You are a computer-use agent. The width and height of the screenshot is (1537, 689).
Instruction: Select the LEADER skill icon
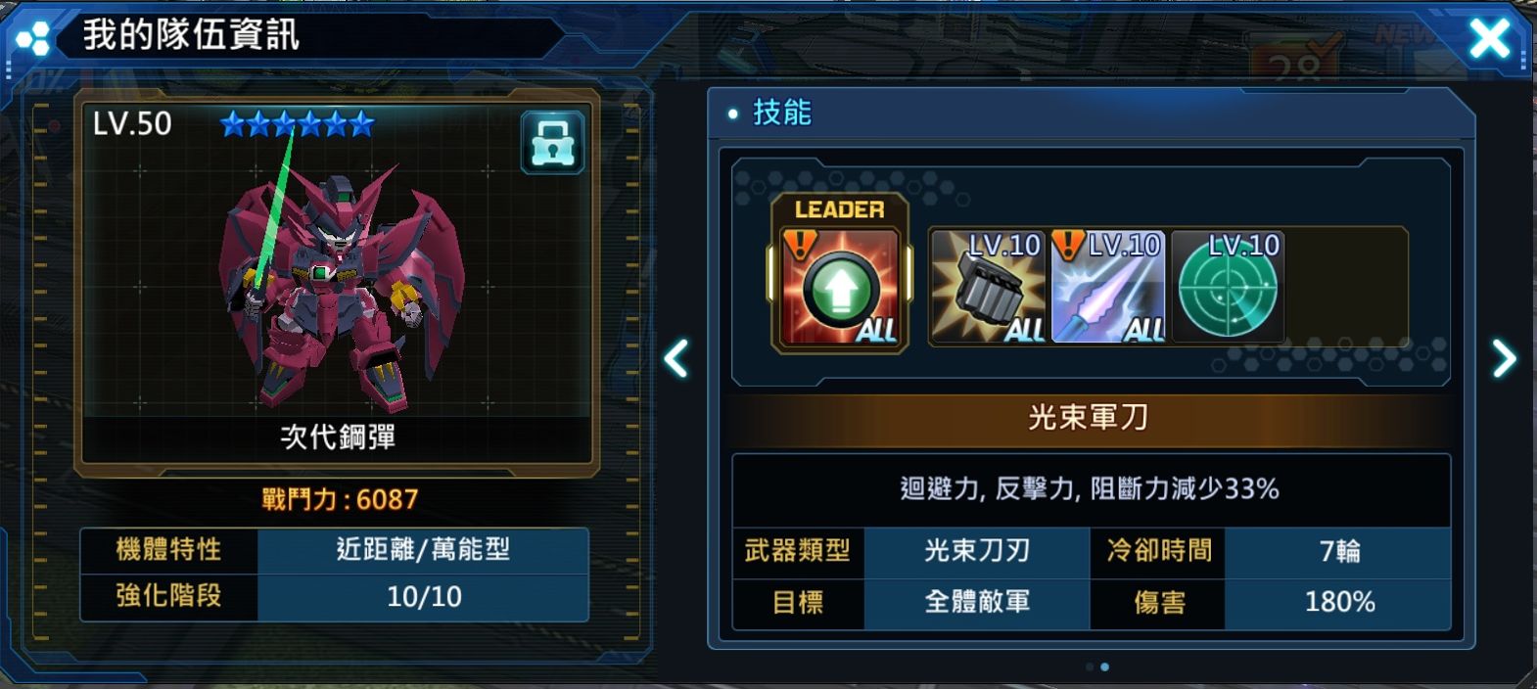(x=840, y=273)
